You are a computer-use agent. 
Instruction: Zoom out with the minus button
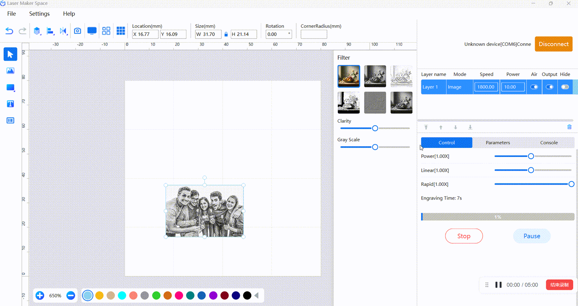click(71, 296)
